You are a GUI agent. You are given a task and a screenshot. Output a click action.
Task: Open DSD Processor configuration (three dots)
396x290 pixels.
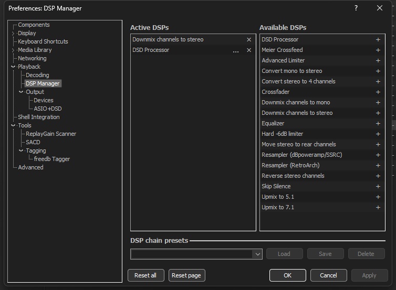[x=236, y=50]
